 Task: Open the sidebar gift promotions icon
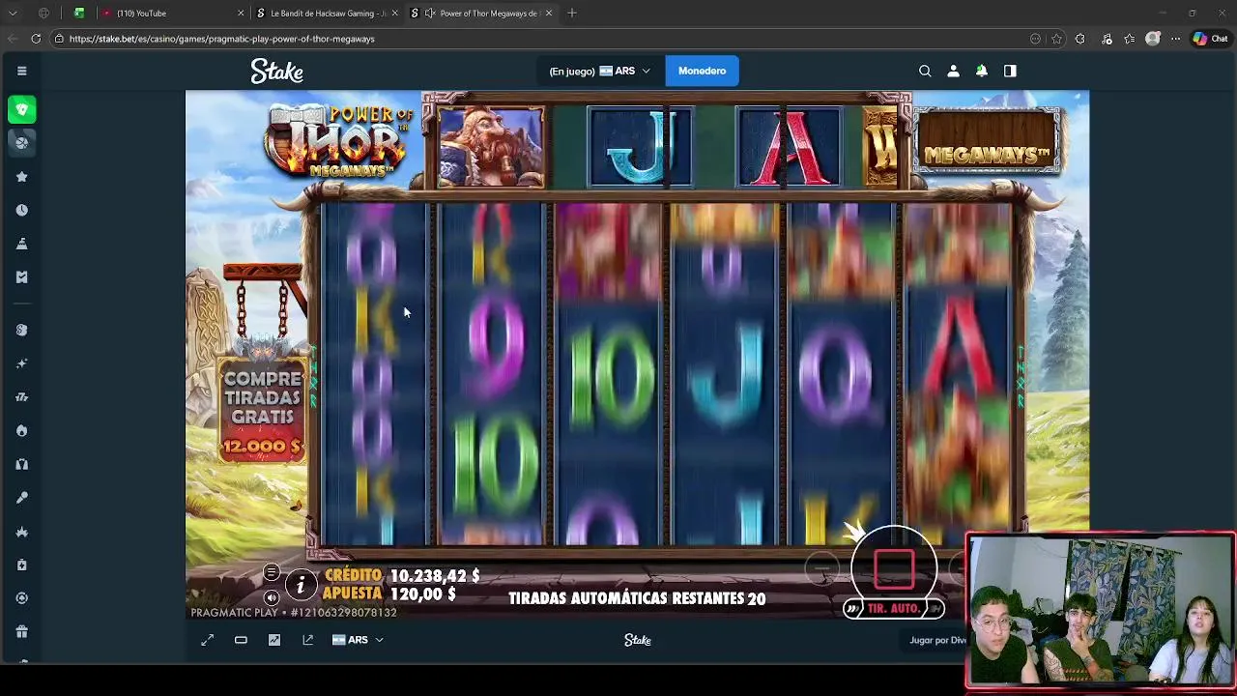coord(21,631)
